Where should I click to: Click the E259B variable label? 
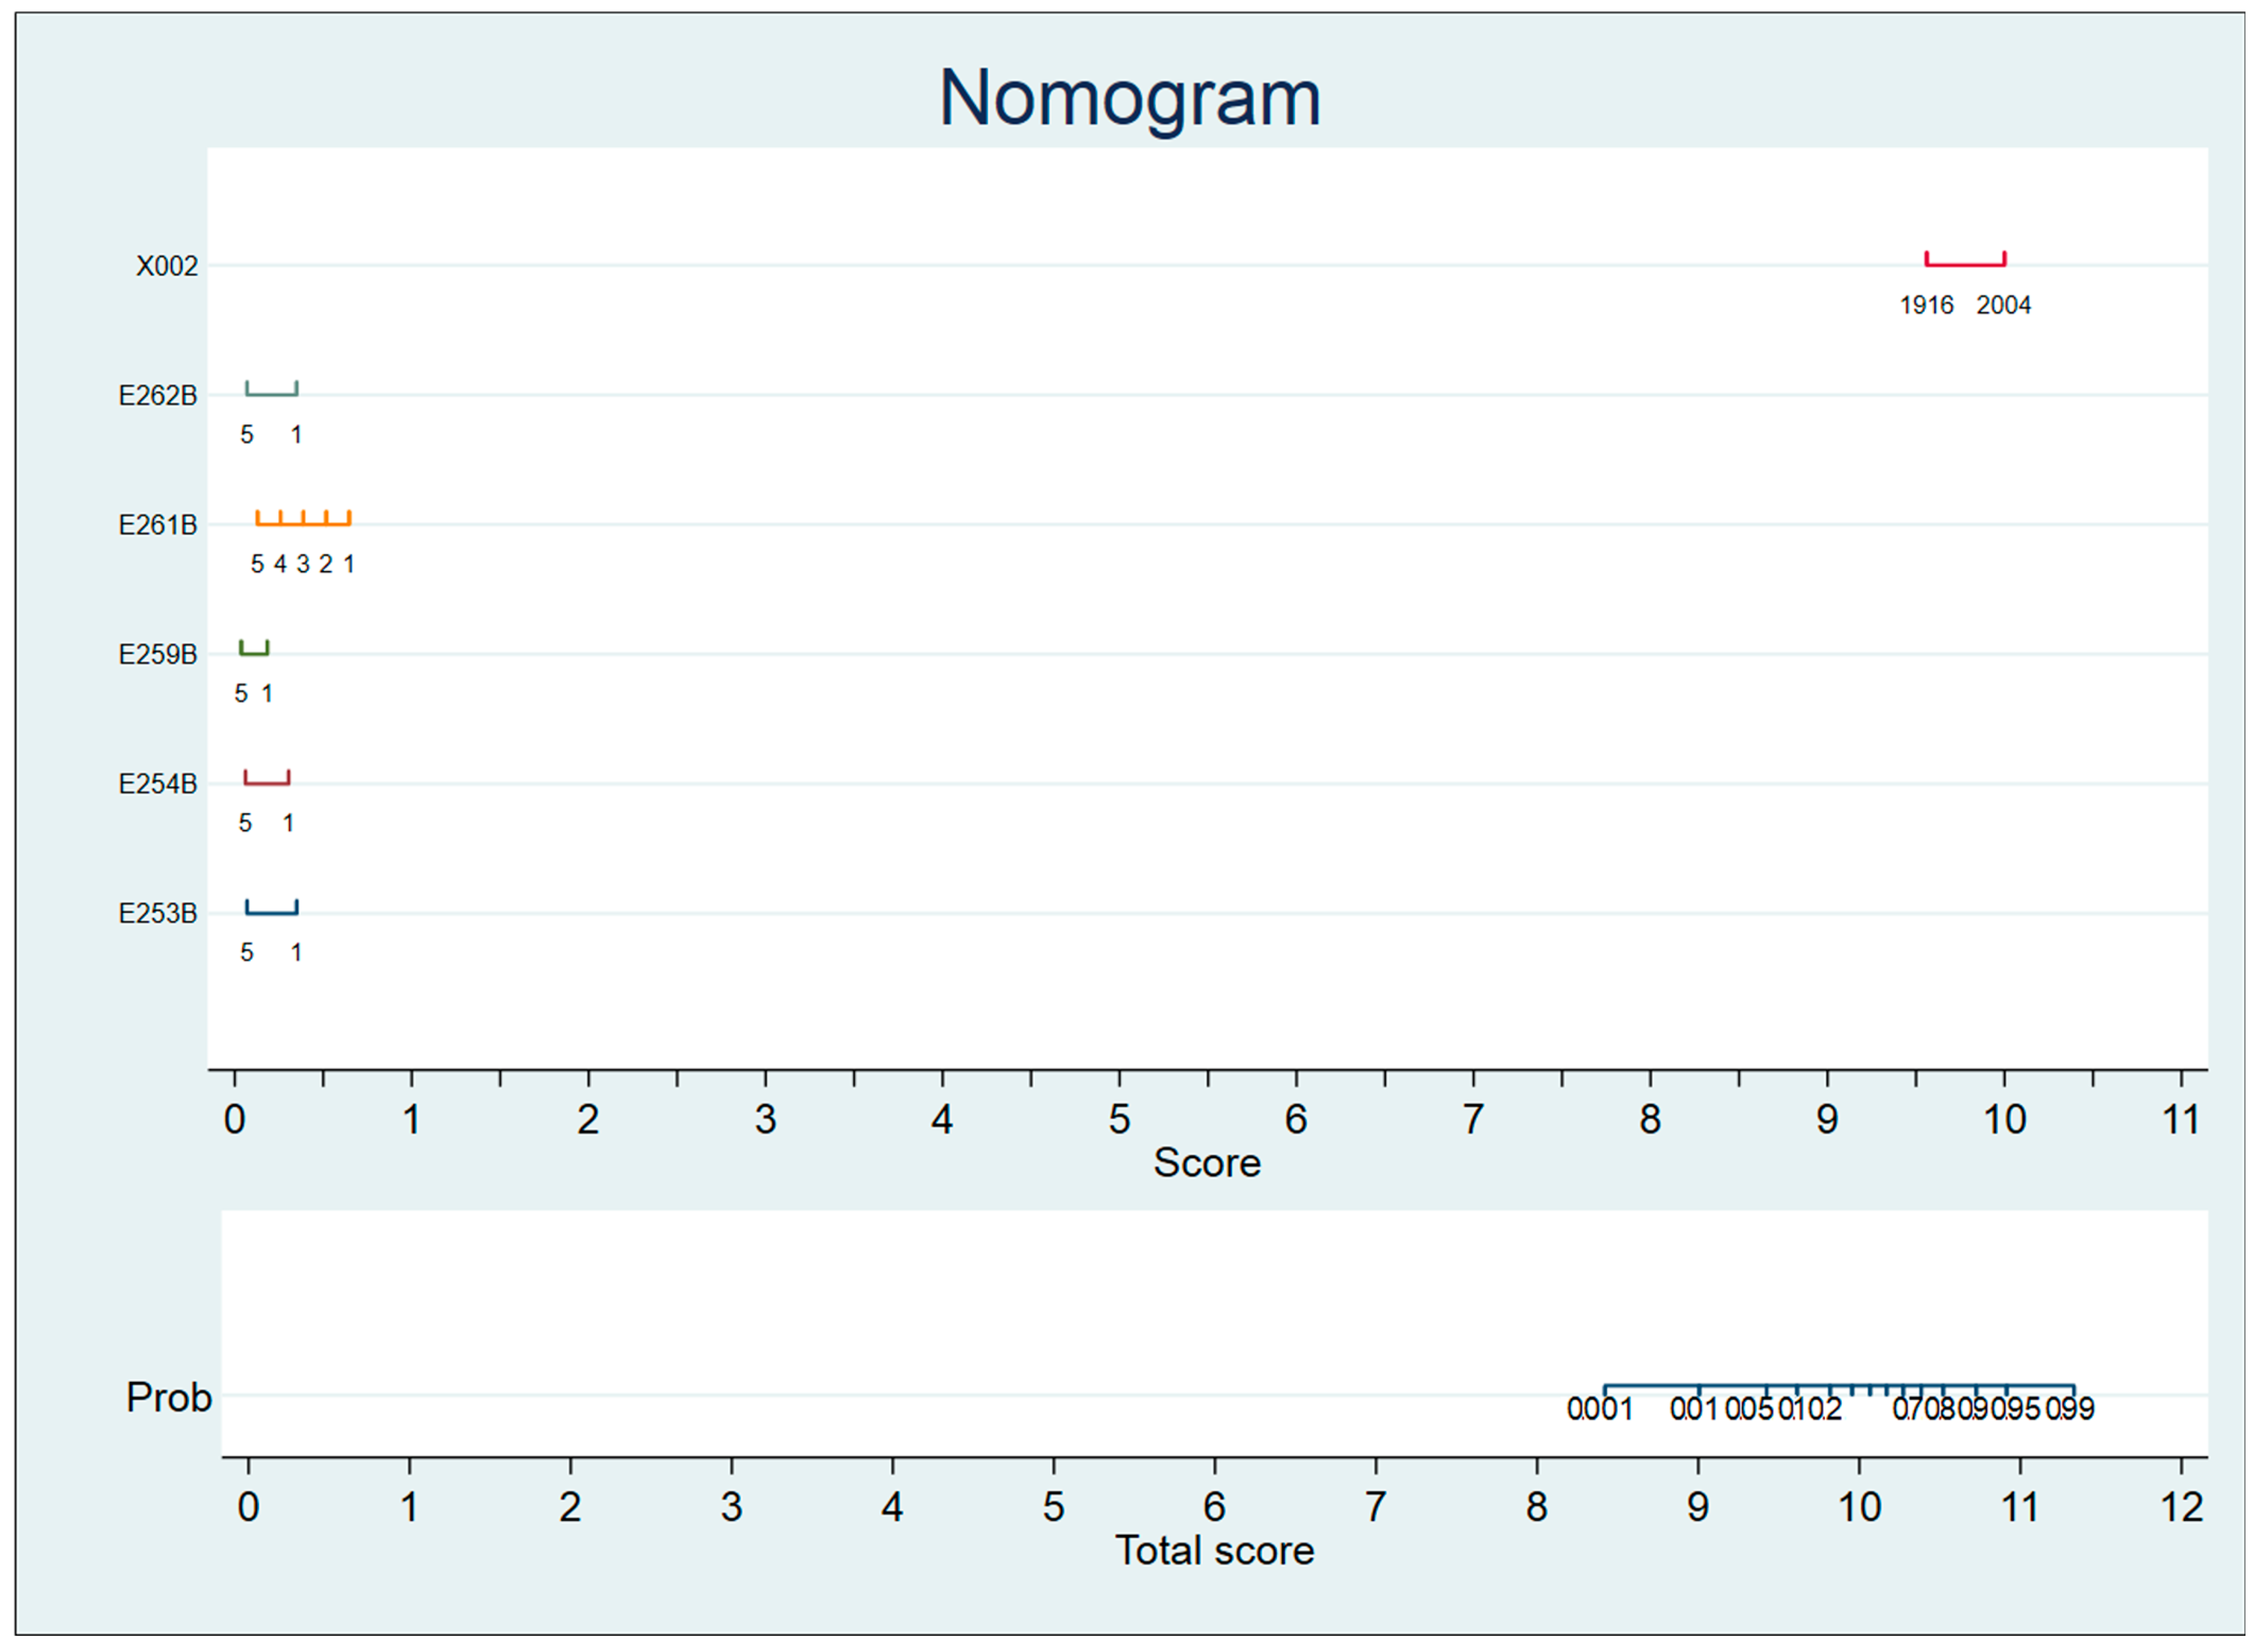click(x=157, y=655)
